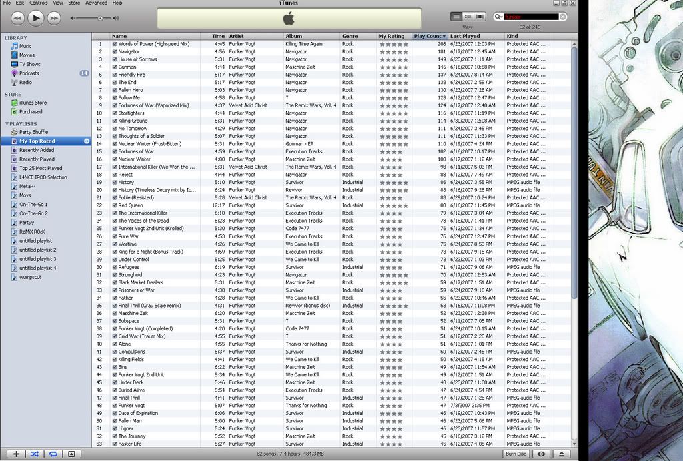
Task: Open the Help menu
Action: [x=117, y=3]
